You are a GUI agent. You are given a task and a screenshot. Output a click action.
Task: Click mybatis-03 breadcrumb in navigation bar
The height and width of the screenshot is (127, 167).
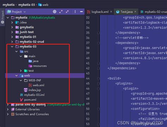pyautogui.click(x=26, y=5)
